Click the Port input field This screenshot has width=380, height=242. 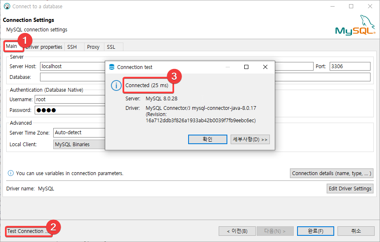click(x=350, y=66)
